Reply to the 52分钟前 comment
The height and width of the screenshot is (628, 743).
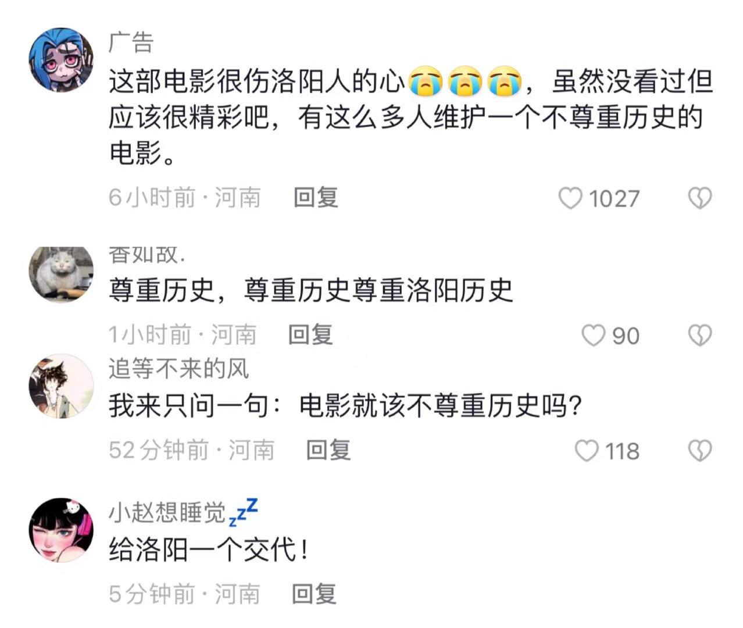coord(328,450)
